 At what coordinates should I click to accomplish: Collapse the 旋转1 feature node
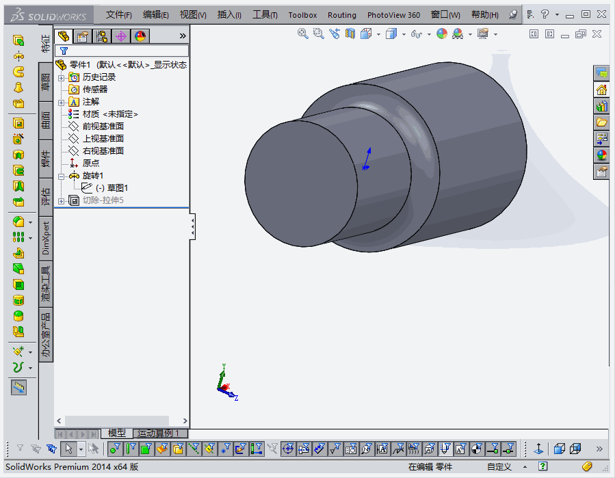point(61,176)
